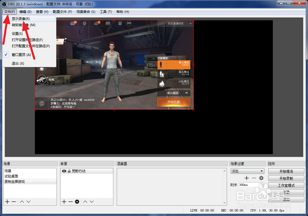The width and height of the screenshot is (308, 216).
Task: Open the 配置文件 (P) menu
Action: coord(62,12)
